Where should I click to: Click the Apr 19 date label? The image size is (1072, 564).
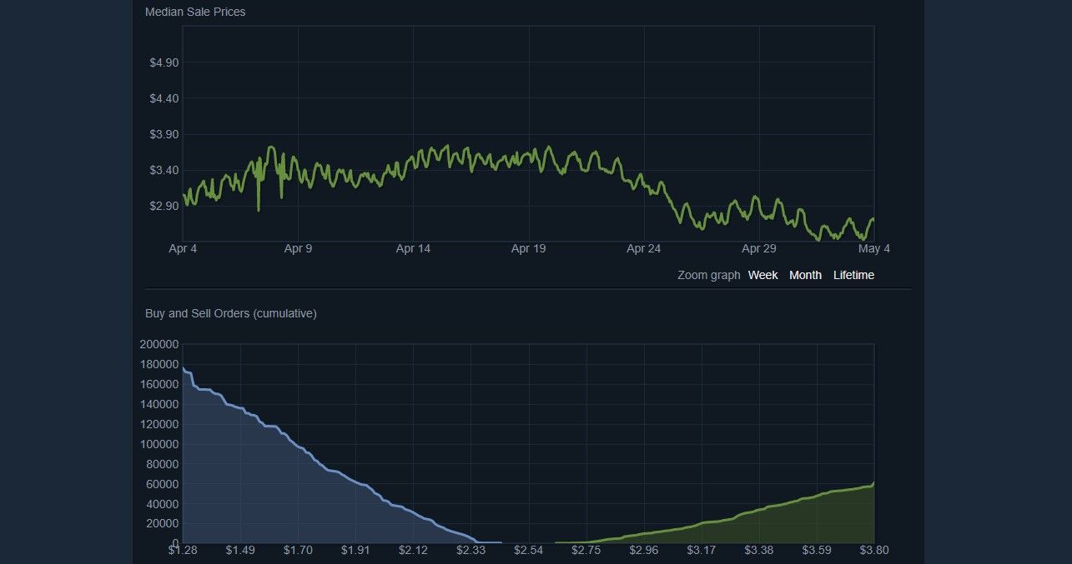(x=528, y=248)
